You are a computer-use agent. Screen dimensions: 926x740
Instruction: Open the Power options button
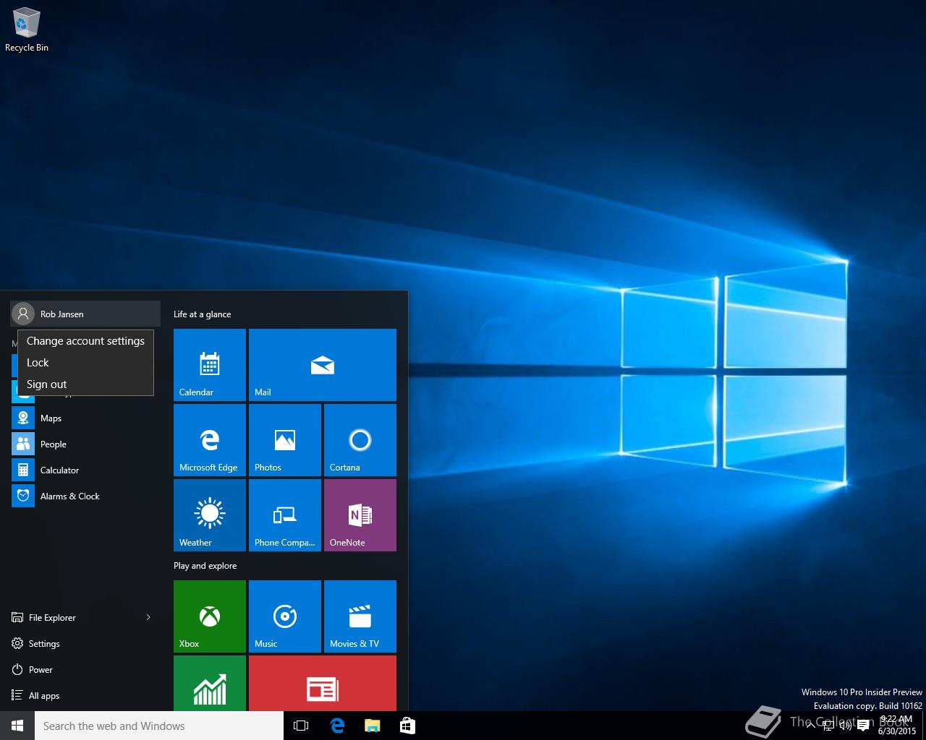click(84, 669)
